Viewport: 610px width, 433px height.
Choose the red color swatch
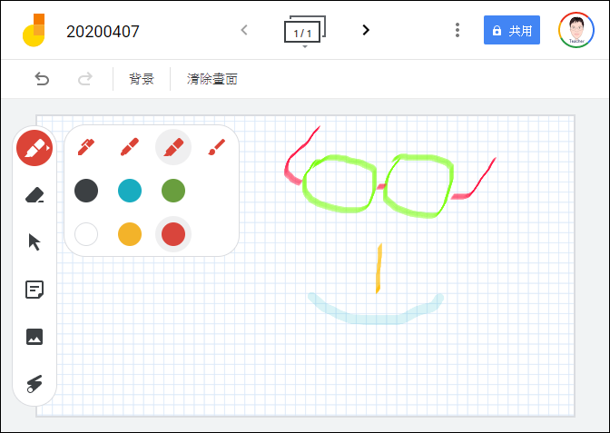(x=173, y=234)
